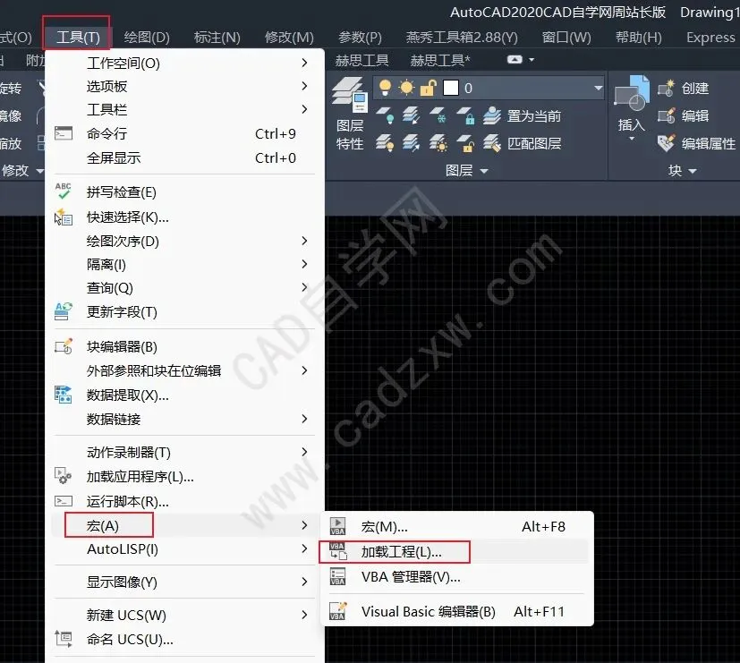Click the 编辑 block button
740x663 pixels.
click(684, 115)
